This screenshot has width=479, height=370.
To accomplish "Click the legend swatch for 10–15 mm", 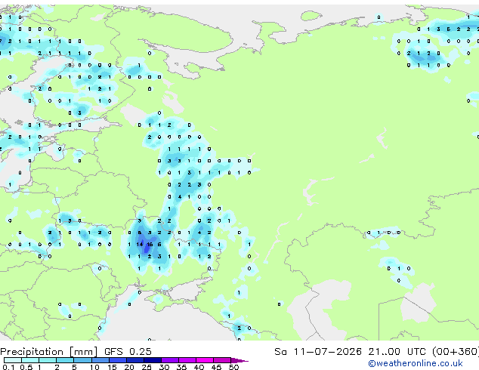I will pyautogui.click(x=100, y=360).
